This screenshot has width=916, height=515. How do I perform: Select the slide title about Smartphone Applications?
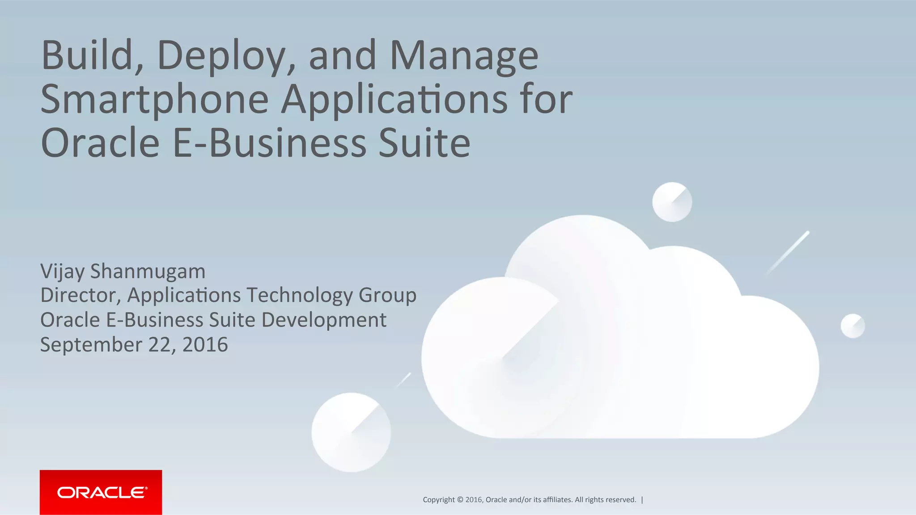point(307,99)
